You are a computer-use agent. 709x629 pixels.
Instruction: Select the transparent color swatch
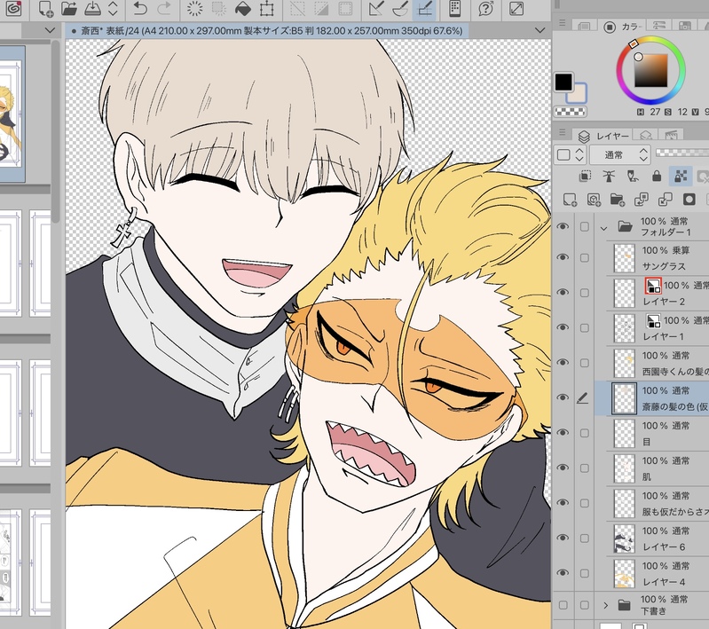[570, 111]
